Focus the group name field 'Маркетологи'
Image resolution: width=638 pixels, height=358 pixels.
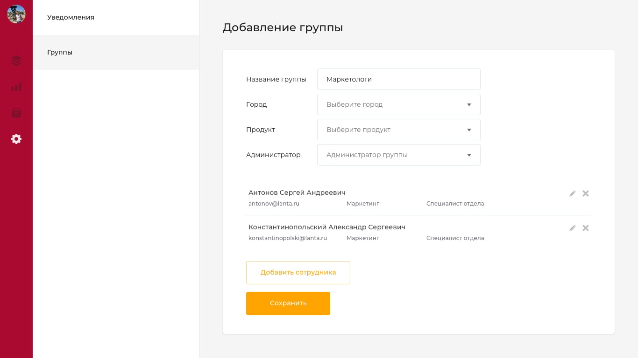[x=398, y=79]
